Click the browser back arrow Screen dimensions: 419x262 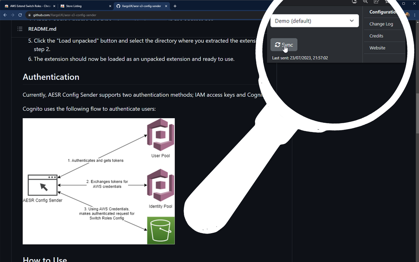coord(5,15)
